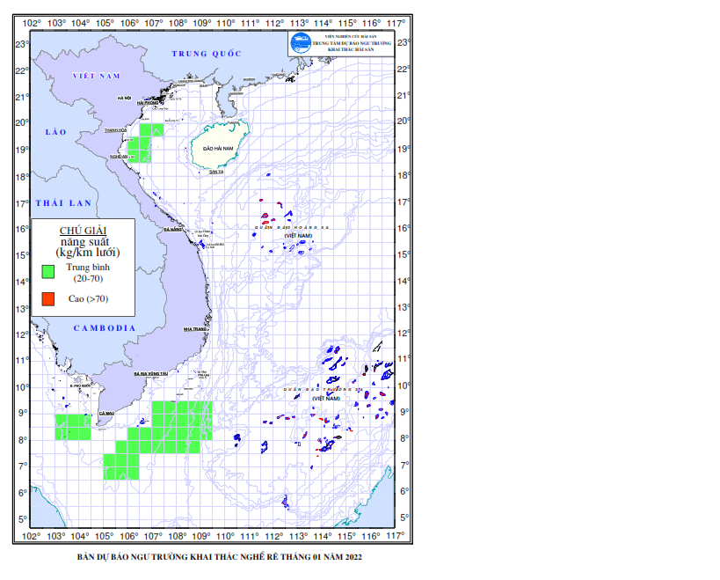Click the 5° label on left axis
Screen dimensions: 720x580
click(x=23, y=519)
